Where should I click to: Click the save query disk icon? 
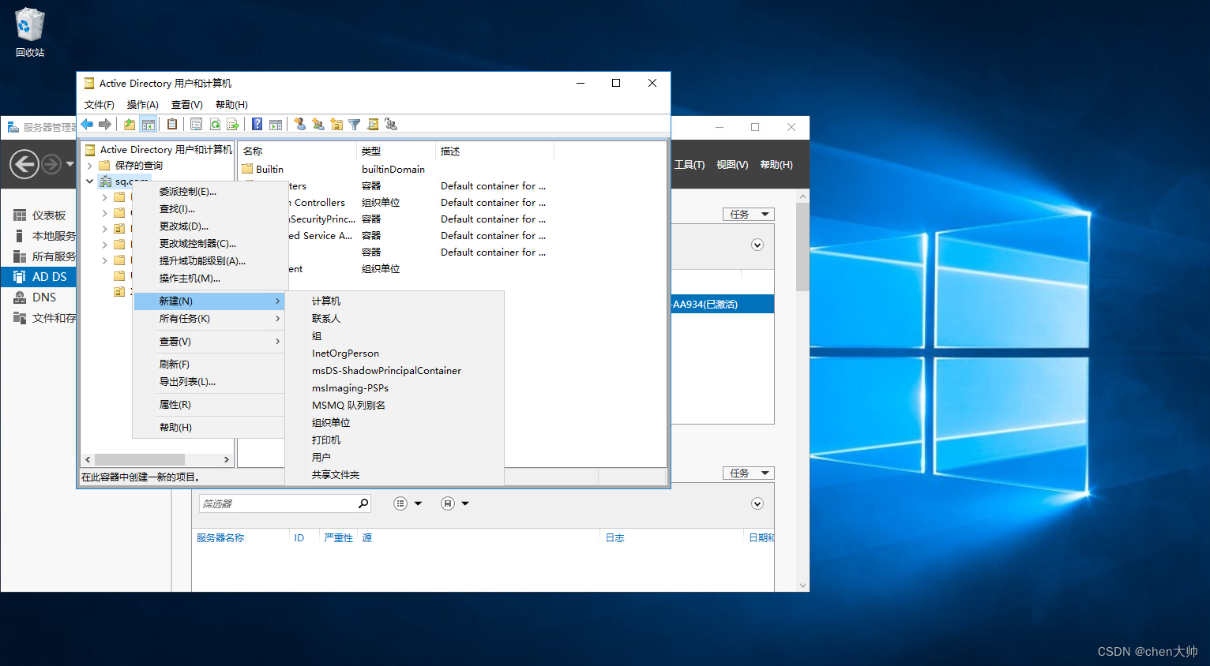[448, 503]
